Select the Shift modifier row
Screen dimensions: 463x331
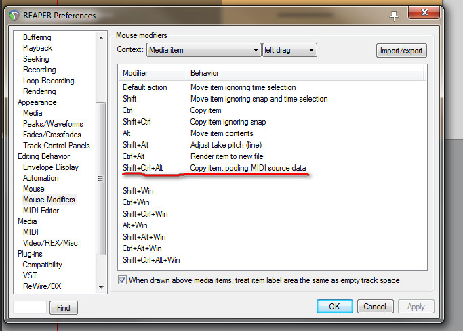pos(272,99)
